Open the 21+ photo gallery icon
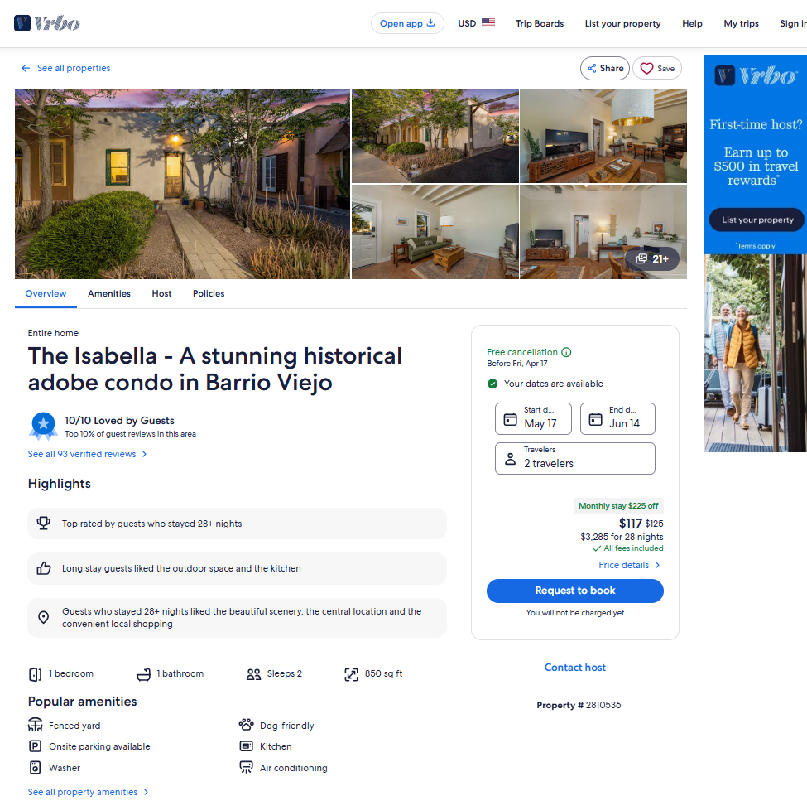This screenshot has width=807, height=801. pyautogui.click(x=641, y=258)
